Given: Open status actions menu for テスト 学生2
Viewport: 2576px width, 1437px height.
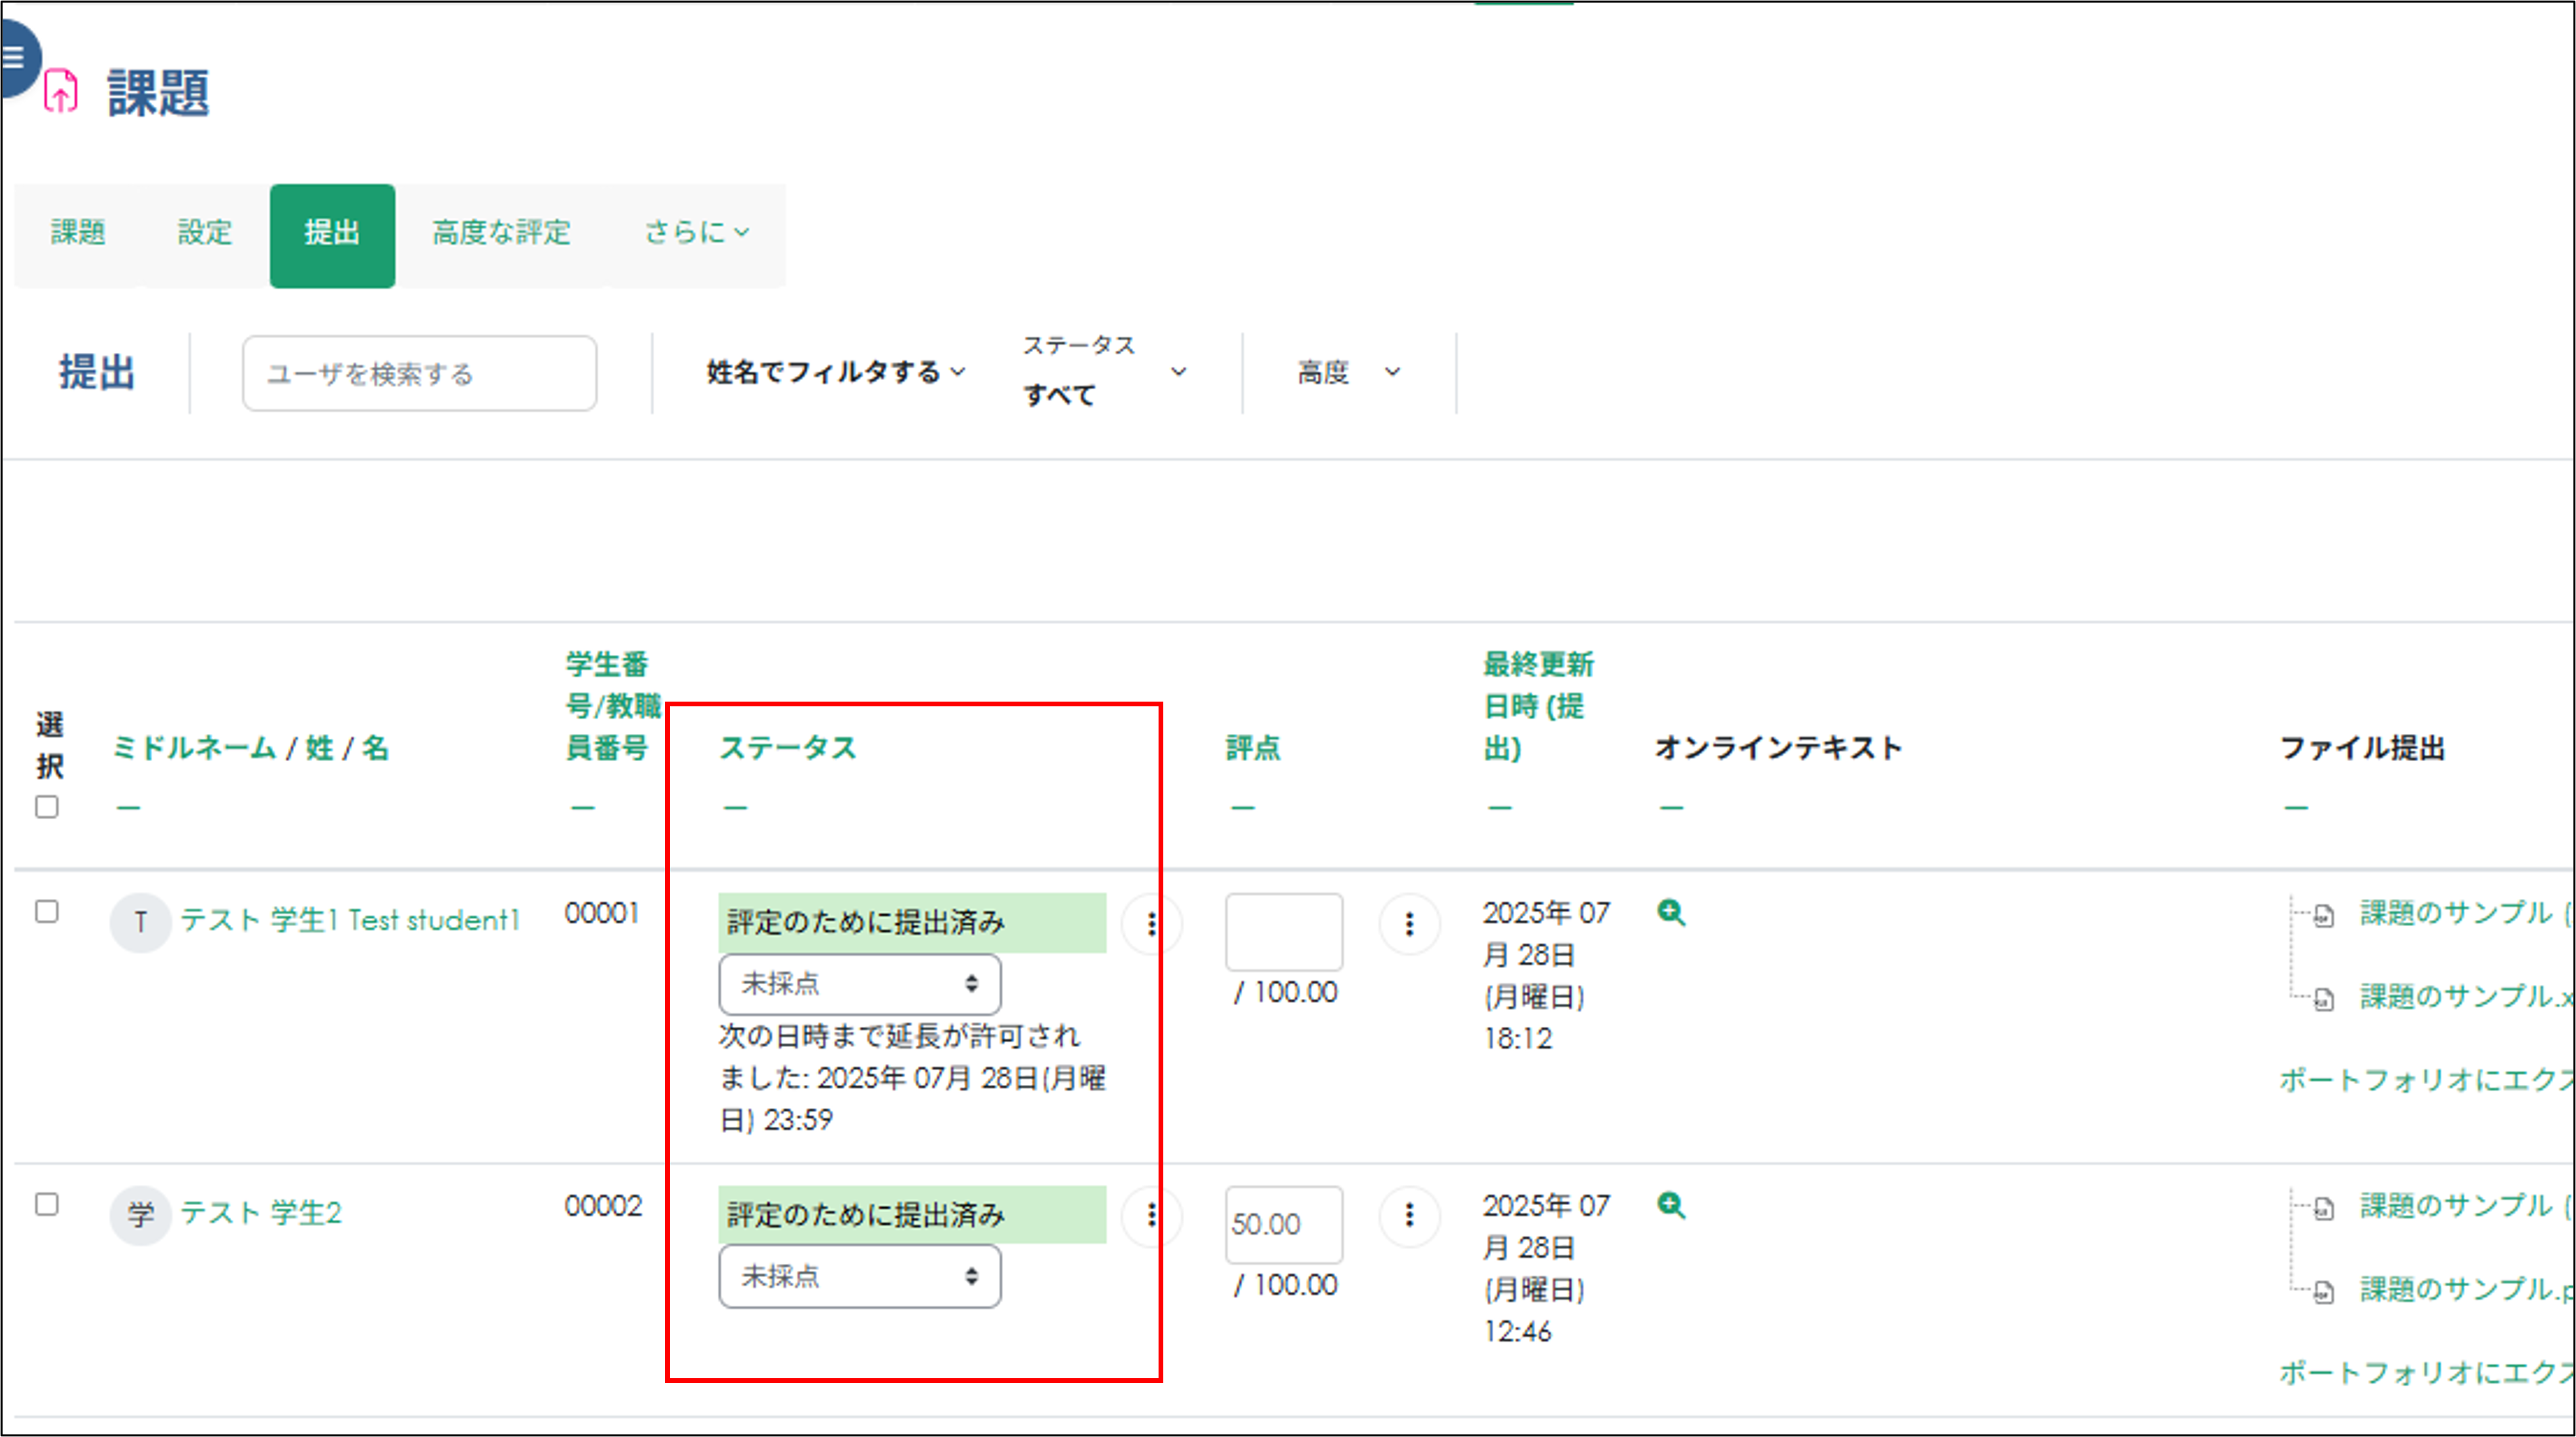Looking at the screenshot, I should pyautogui.click(x=1151, y=1215).
